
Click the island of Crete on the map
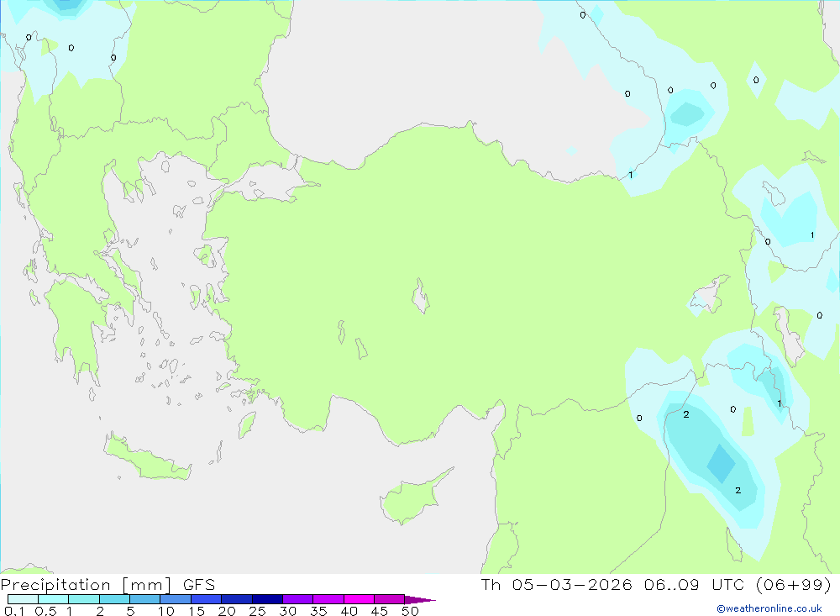(x=147, y=458)
